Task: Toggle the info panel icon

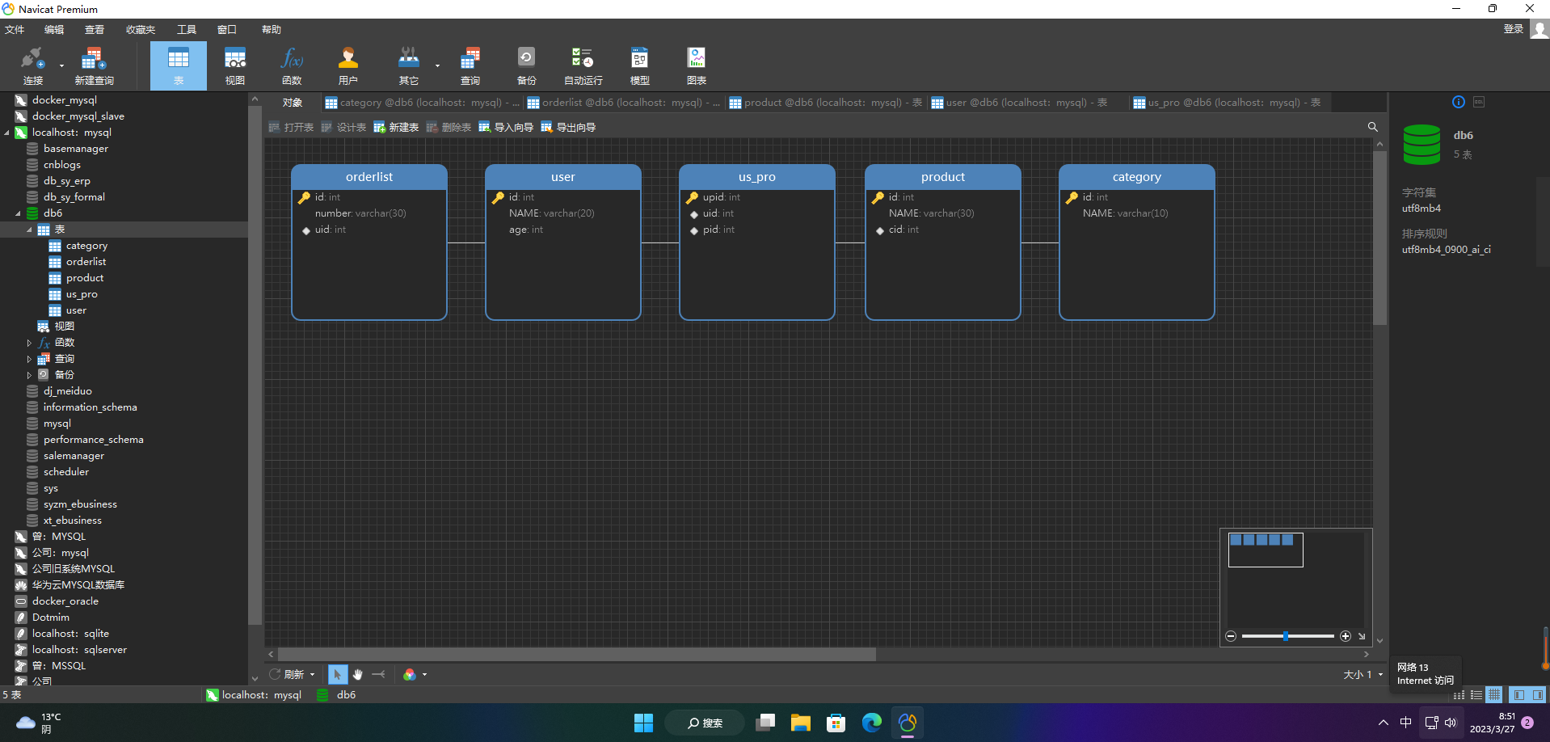Action: point(1458,102)
